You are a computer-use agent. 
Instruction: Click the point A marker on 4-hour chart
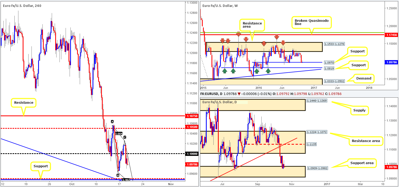click(112, 122)
